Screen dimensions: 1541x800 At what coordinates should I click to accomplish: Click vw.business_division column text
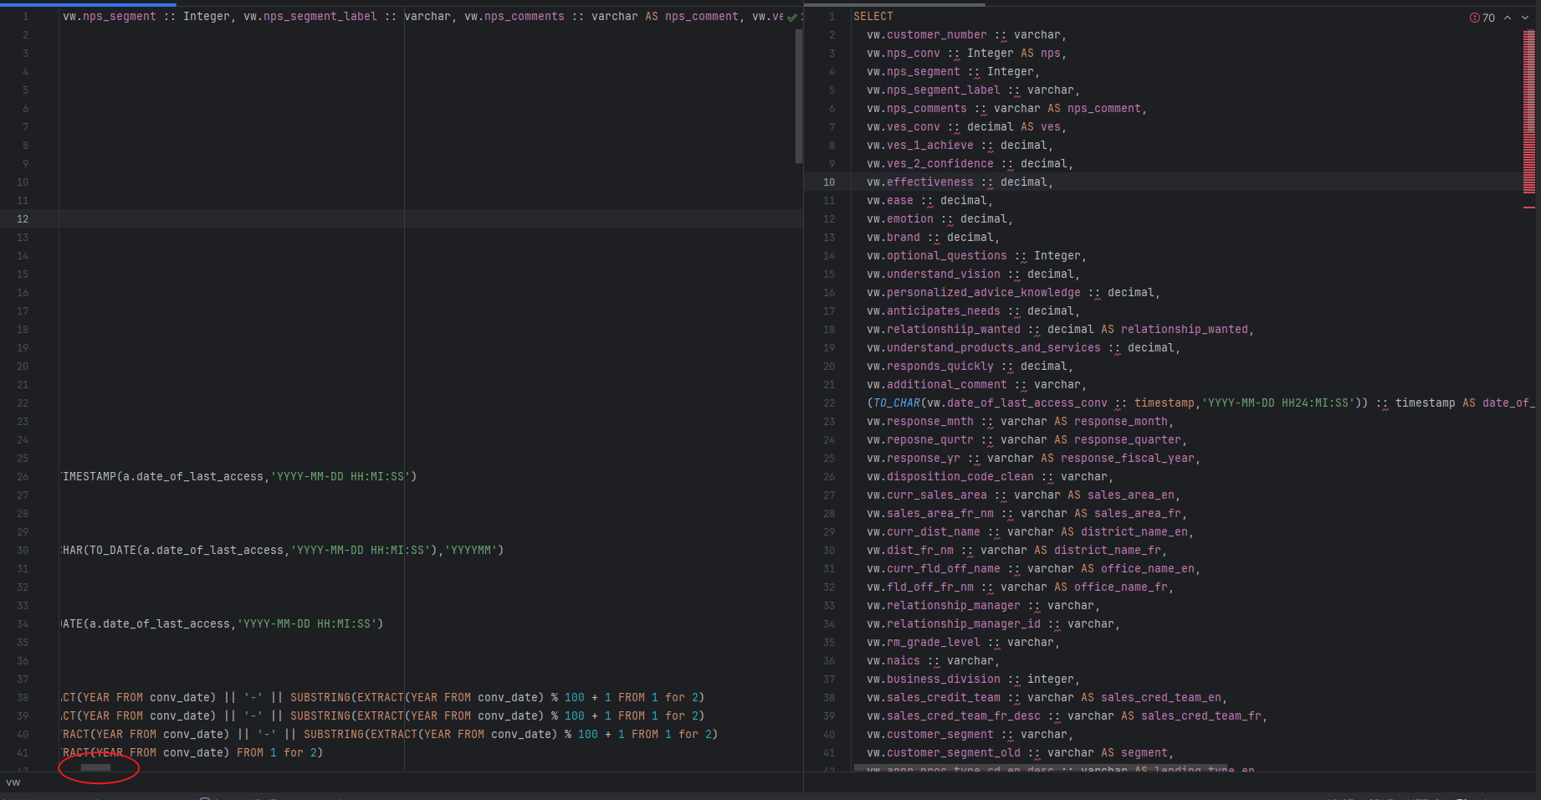(934, 679)
